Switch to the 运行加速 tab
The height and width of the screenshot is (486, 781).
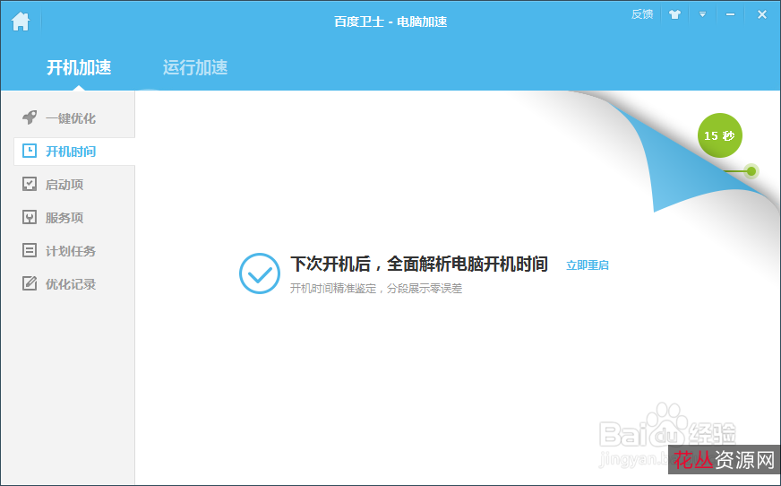pyautogui.click(x=195, y=67)
